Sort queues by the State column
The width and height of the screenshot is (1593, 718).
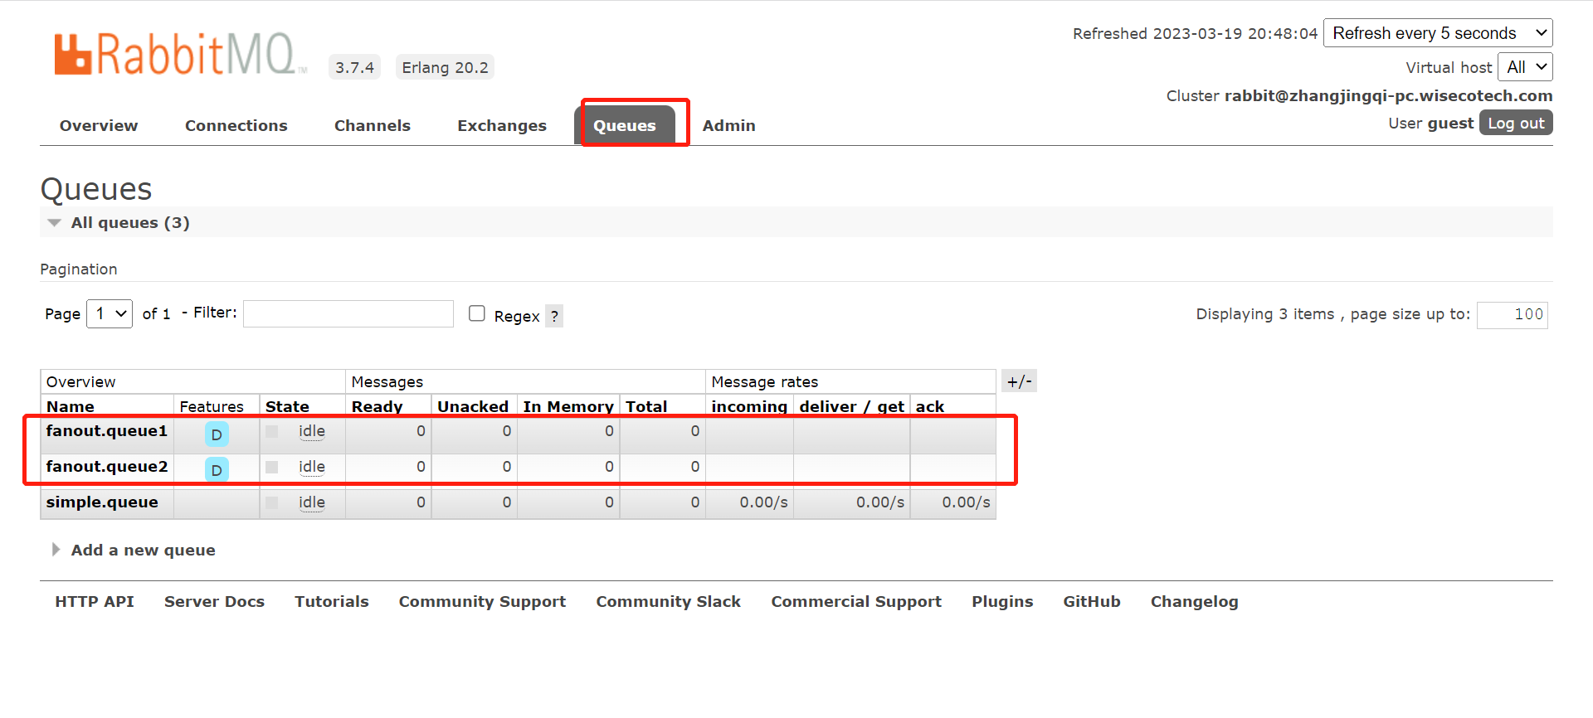pyautogui.click(x=287, y=406)
